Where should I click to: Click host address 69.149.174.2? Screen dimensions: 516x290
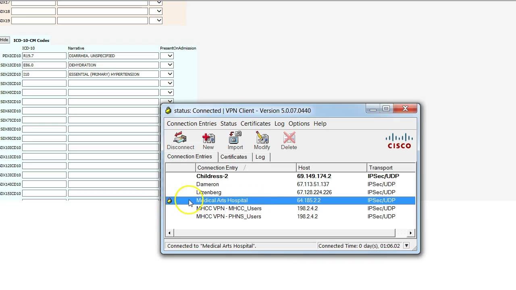(x=314, y=176)
